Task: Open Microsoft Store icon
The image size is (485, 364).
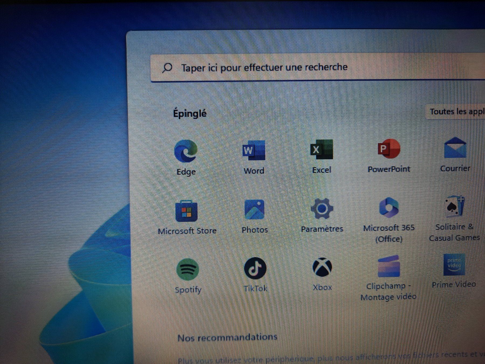Action: click(x=186, y=211)
